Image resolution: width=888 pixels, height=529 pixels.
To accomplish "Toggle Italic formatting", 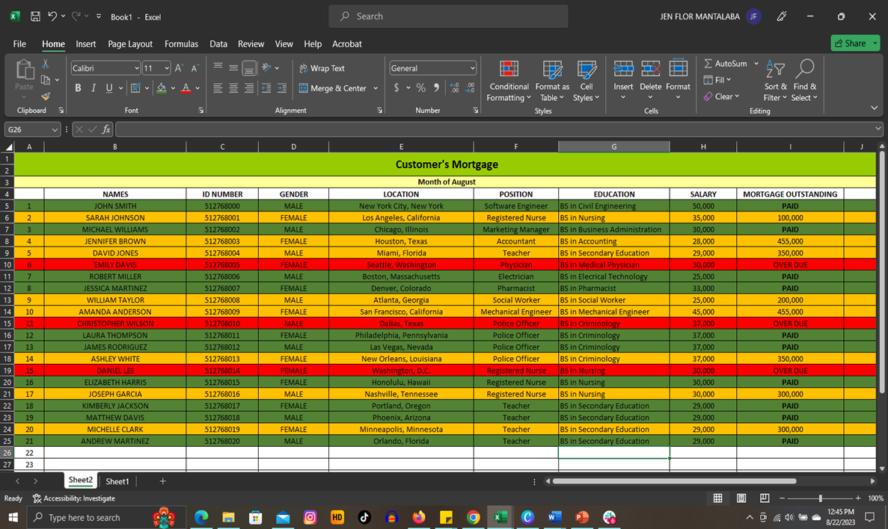I will (x=94, y=88).
